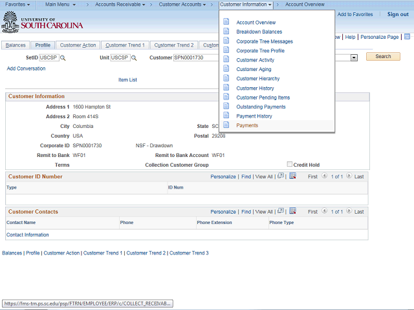Show next row in Customer ID Number grid

tap(349, 176)
